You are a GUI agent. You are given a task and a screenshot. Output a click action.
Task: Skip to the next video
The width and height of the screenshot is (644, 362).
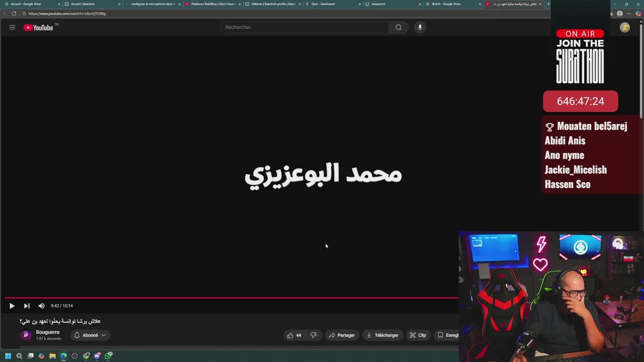coord(27,306)
